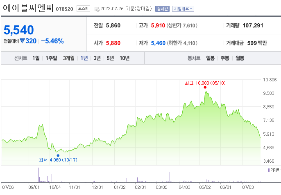Select the 1년 chart period
The height and width of the screenshot is (195, 281).
click(84, 58)
